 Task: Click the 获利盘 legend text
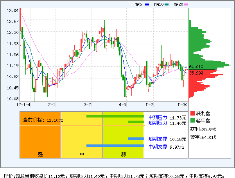point(203,113)
